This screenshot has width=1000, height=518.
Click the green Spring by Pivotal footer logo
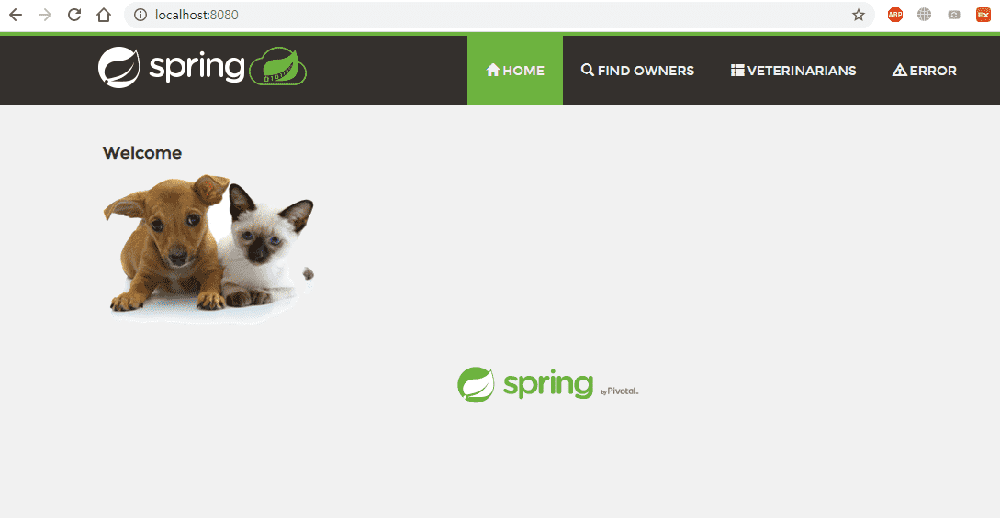click(548, 385)
